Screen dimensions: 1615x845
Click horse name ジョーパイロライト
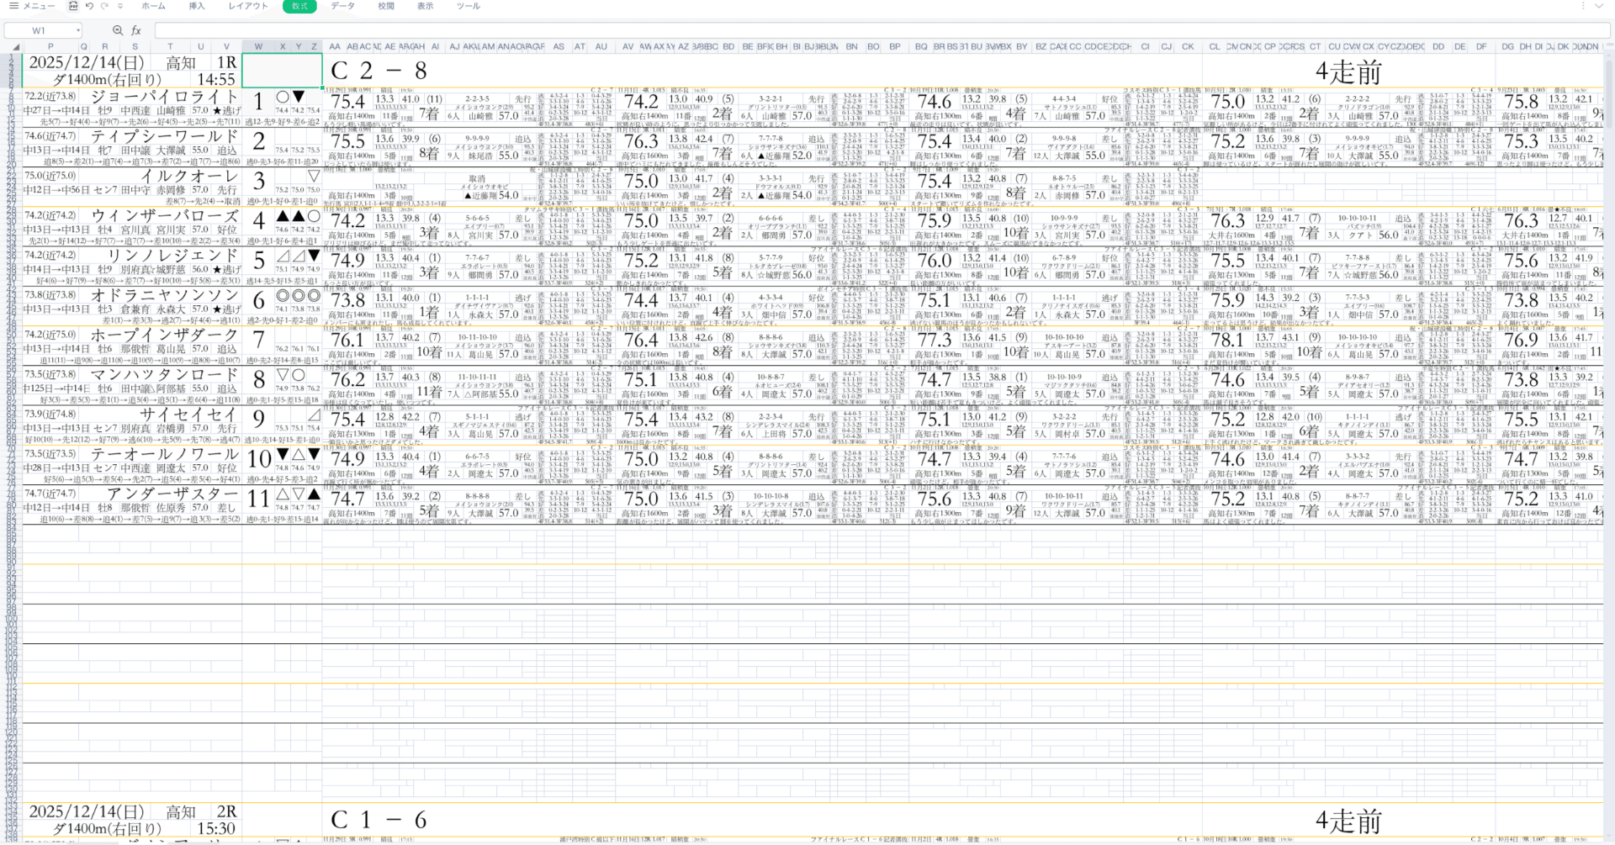point(163,97)
